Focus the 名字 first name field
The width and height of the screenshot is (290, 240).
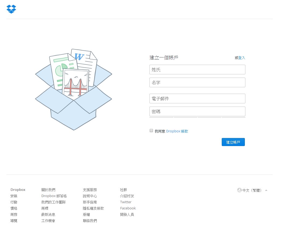pos(197,82)
